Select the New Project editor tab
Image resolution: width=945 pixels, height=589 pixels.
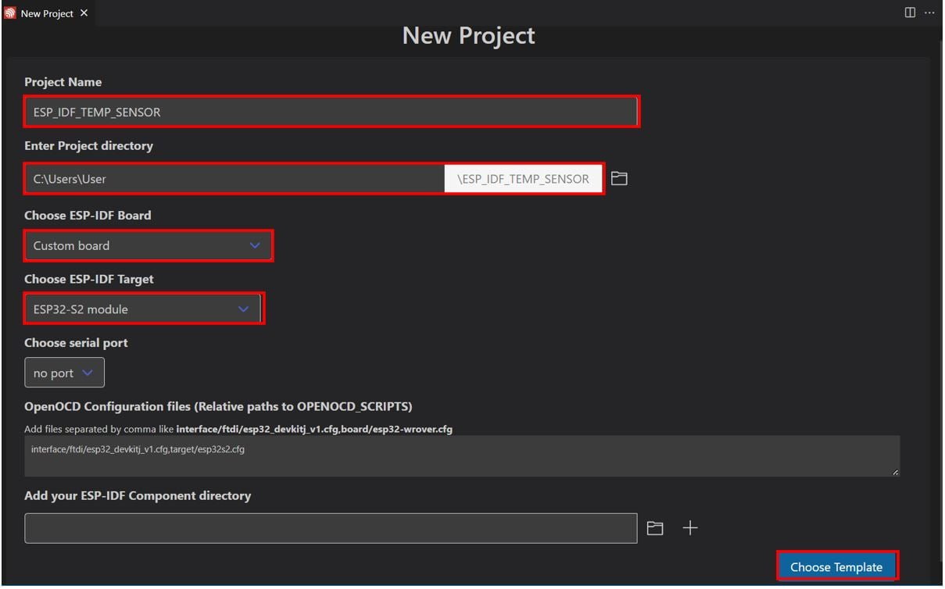click(x=47, y=13)
